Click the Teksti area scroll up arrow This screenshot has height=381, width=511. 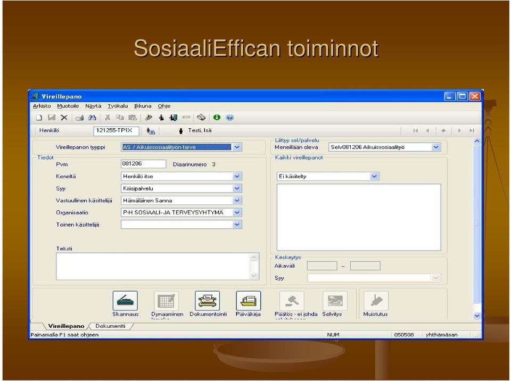click(x=254, y=258)
